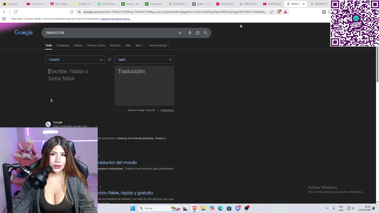Switch to KickBot TTS browser tab

83,4
